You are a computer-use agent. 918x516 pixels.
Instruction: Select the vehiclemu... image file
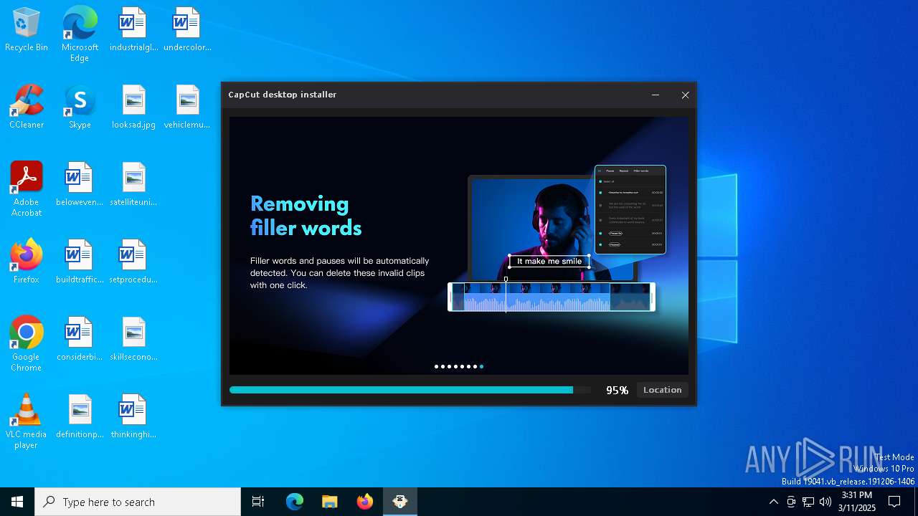187,107
